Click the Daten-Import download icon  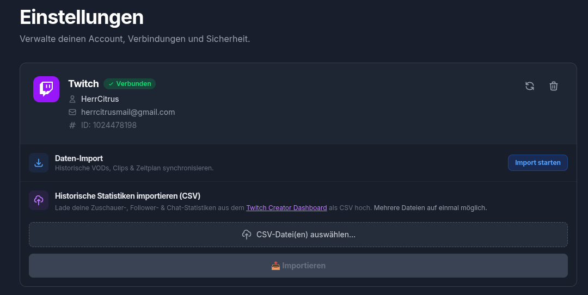(x=39, y=163)
